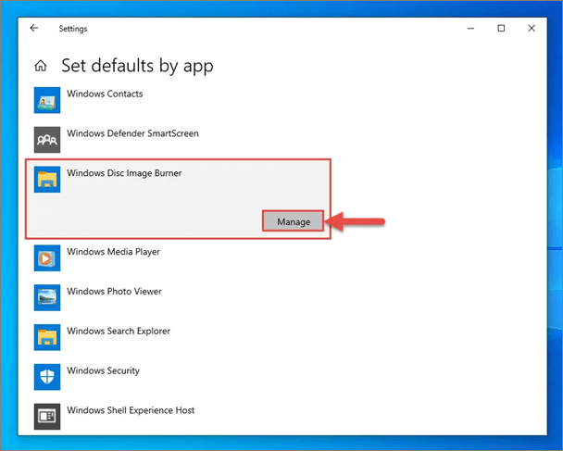The width and height of the screenshot is (563, 451).
Task: Choose the Windows Photo Viewer text label
Action: (x=114, y=292)
